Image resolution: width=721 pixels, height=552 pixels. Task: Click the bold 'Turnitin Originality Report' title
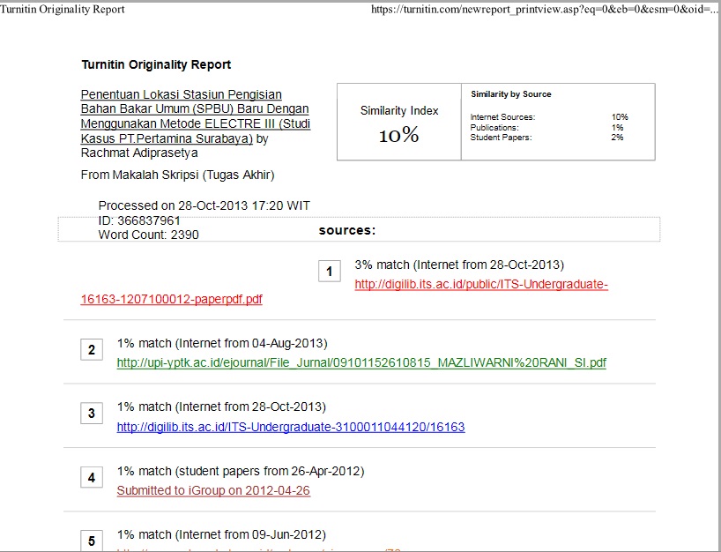(x=156, y=65)
